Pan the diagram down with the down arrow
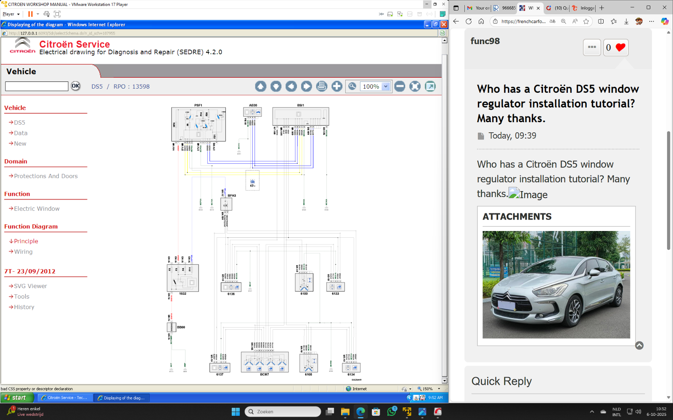Viewport: 673px width, 420px height. click(276, 86)
